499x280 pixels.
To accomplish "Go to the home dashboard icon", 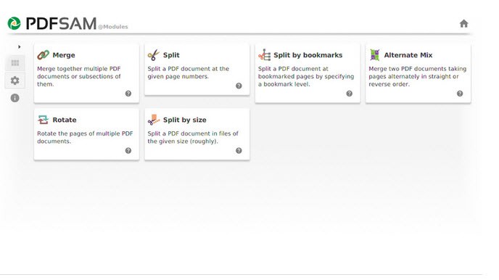I will [463, 23].
